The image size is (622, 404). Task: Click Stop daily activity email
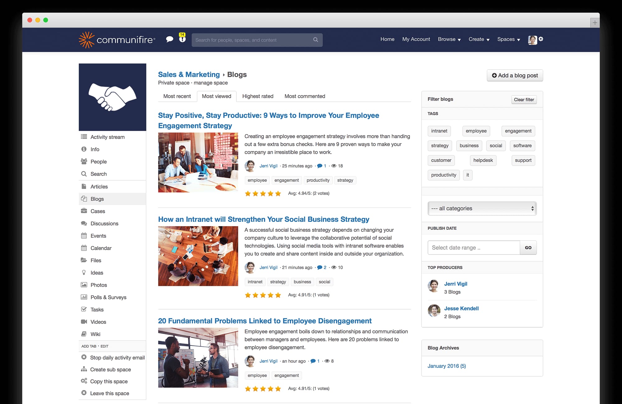point(117,357)
